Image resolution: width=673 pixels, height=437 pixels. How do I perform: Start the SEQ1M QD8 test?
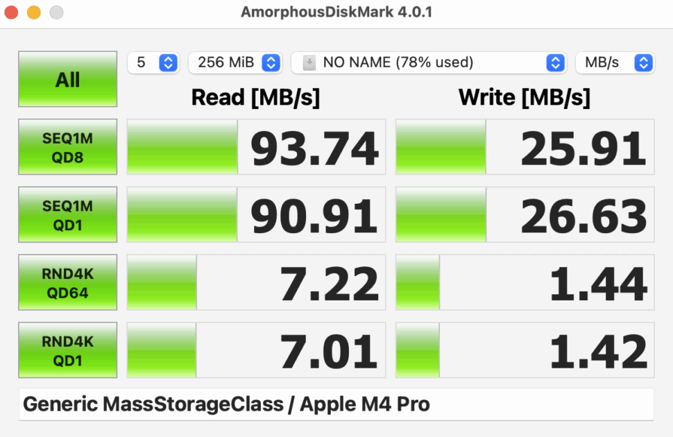click(67, 146)
